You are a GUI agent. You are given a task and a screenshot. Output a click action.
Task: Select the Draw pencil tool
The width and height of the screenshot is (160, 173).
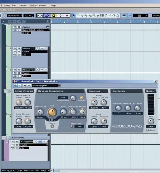point(106,16)
